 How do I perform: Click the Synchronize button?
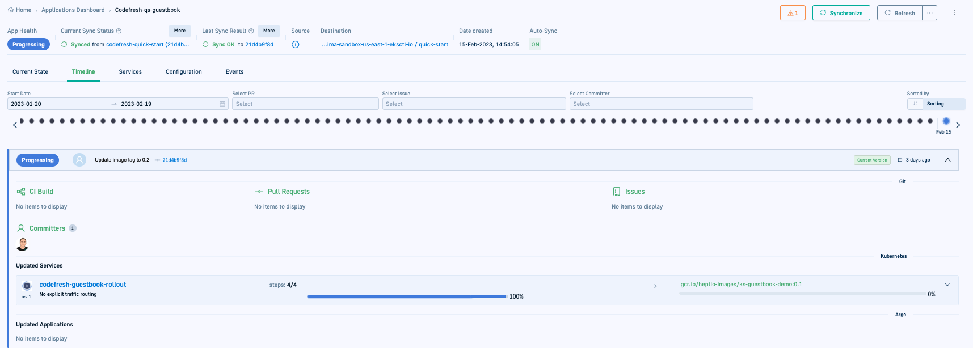[841, 13]
